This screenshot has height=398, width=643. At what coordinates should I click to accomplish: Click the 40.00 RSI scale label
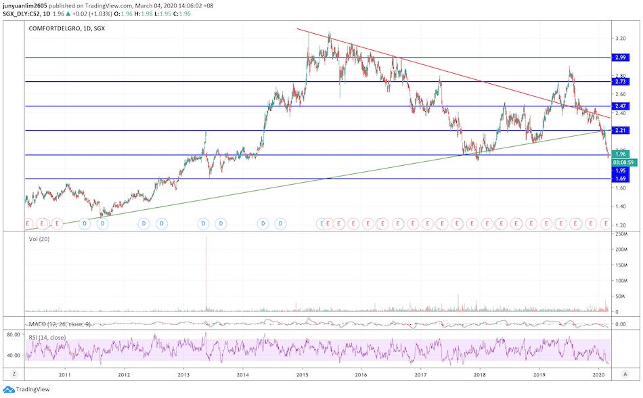click(x=14, y=355)
